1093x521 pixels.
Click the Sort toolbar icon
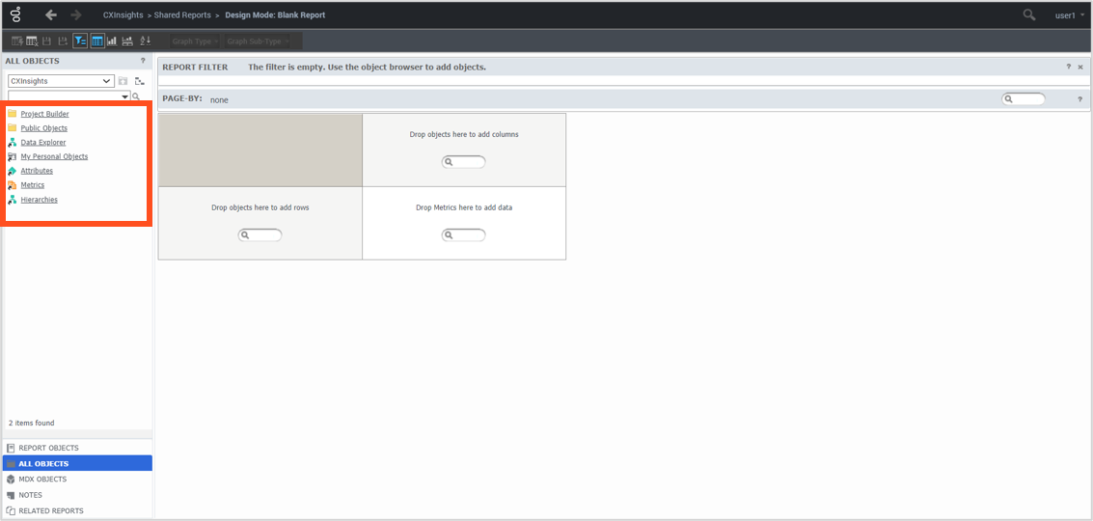coord(146,41)
